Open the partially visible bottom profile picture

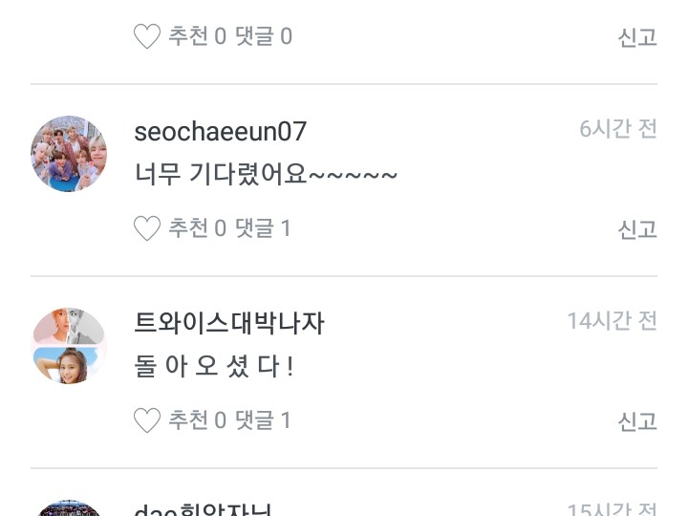pyautogui.click(x=69, y=508)
